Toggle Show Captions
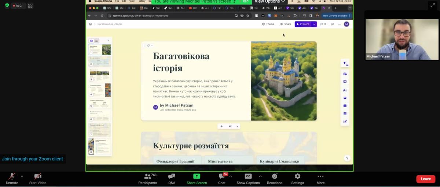 pos(248,178)
